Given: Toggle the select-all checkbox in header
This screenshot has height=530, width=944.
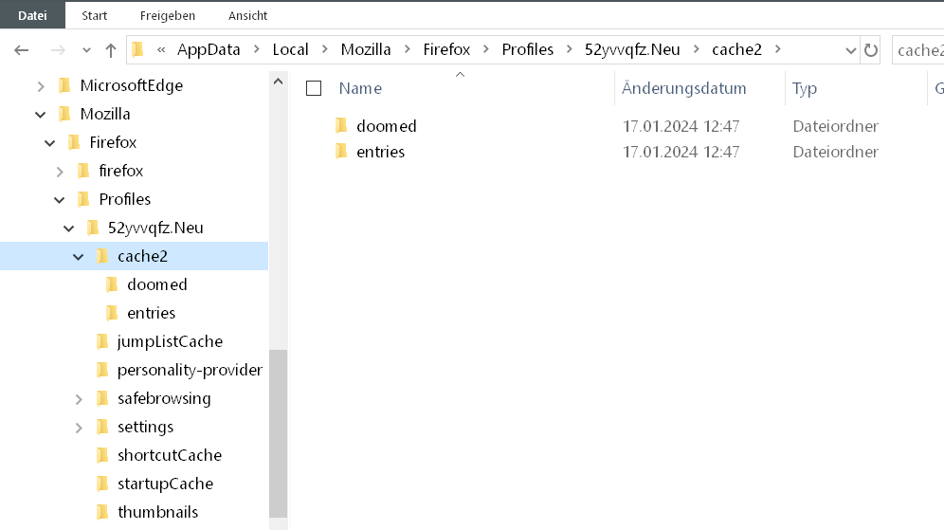Looking at the screenshot, I should [x=314, y=88].
